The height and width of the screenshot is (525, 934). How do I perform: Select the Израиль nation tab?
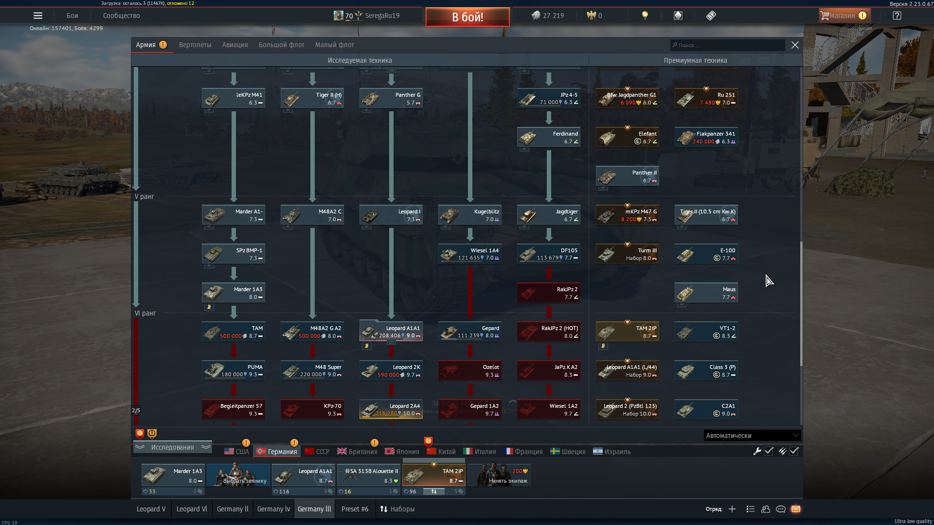coord(612,452)
